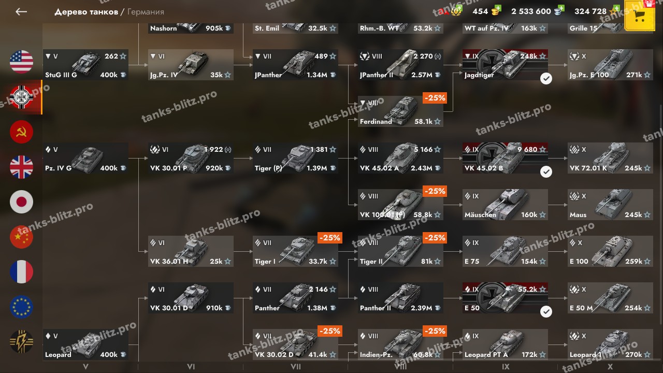Select the USSR flag nation icon

[21, 132]
